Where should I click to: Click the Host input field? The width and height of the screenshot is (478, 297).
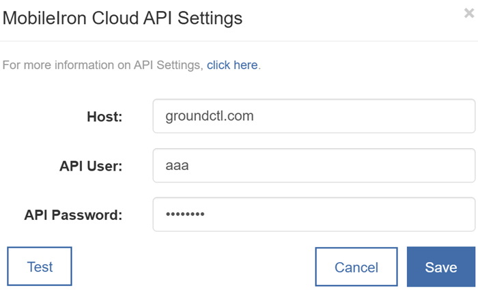(x=314, y=116)
